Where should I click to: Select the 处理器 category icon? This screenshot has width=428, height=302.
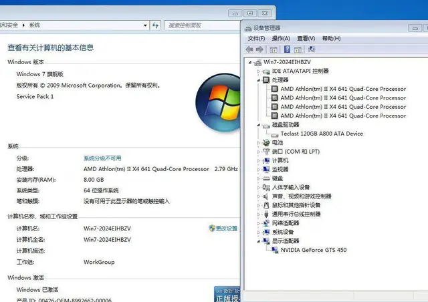coord(266,80)
